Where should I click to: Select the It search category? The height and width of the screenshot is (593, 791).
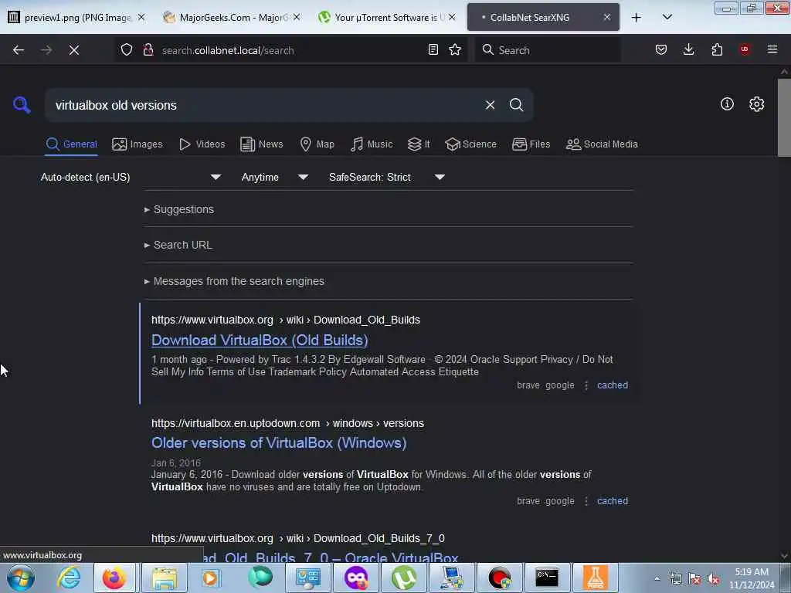419,144
